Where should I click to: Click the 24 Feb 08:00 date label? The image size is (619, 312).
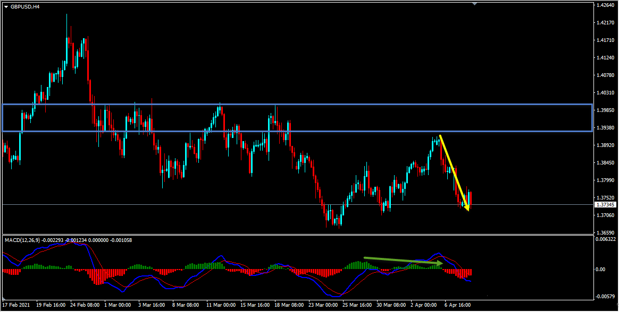point(85,305)
